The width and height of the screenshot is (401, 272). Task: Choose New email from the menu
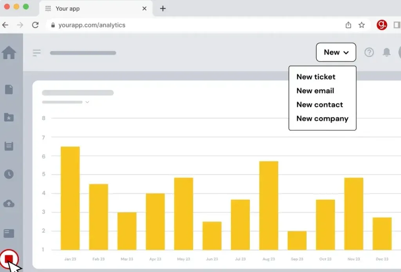315,91
